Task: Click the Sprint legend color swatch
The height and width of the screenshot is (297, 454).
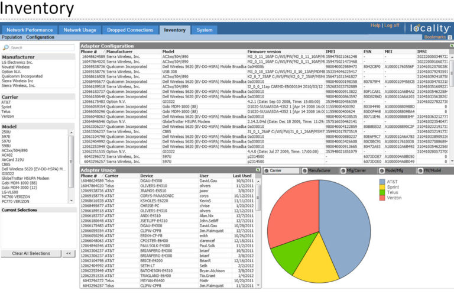Action: [x=382, y=187]
